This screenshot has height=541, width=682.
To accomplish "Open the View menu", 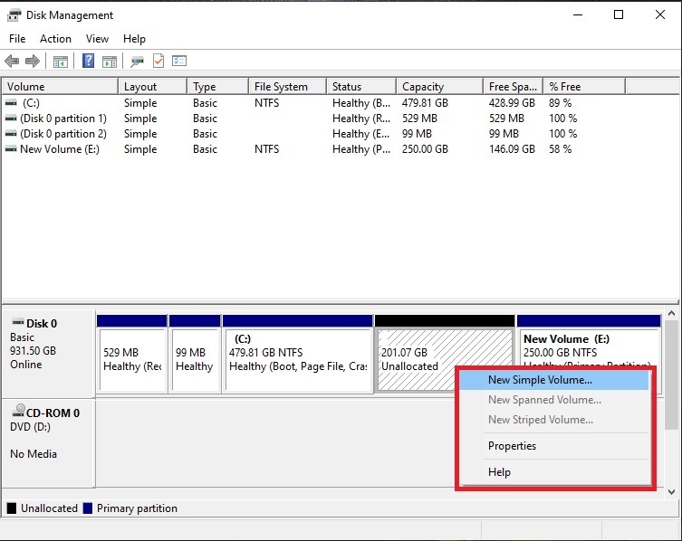I will pos(97,39).
